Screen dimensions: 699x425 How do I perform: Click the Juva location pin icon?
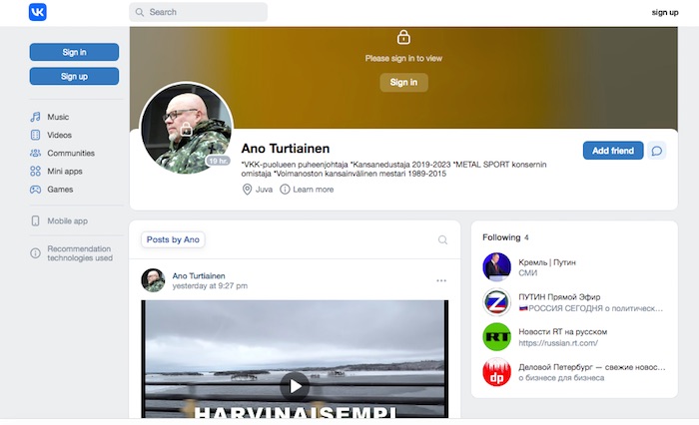[x=247, y=190]
